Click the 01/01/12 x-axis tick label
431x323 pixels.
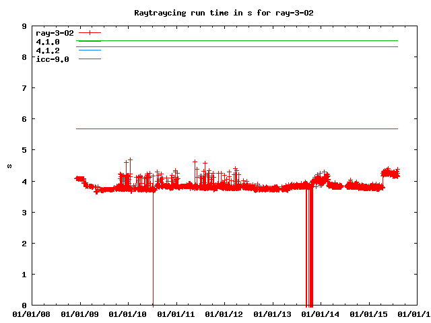coord(224,314)
